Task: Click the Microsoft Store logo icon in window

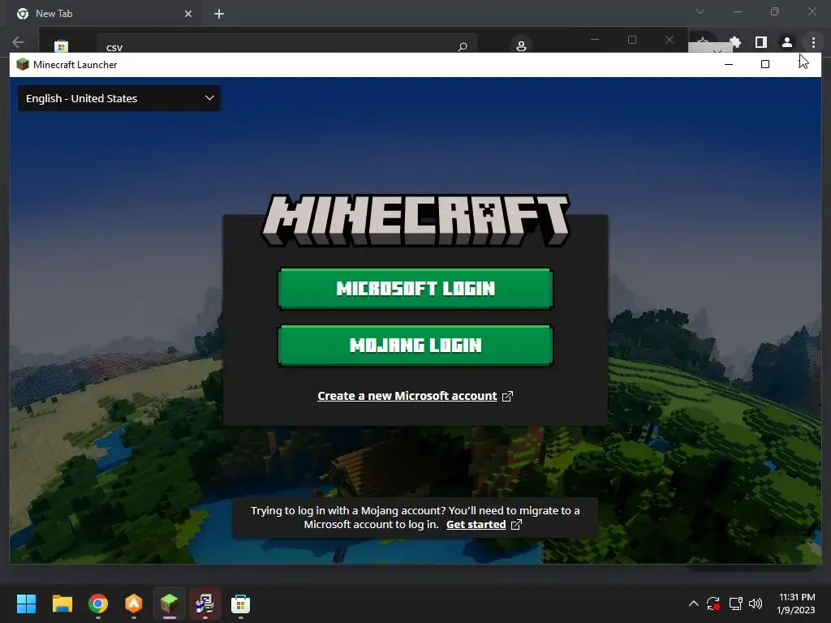Action: pos(61,46)
